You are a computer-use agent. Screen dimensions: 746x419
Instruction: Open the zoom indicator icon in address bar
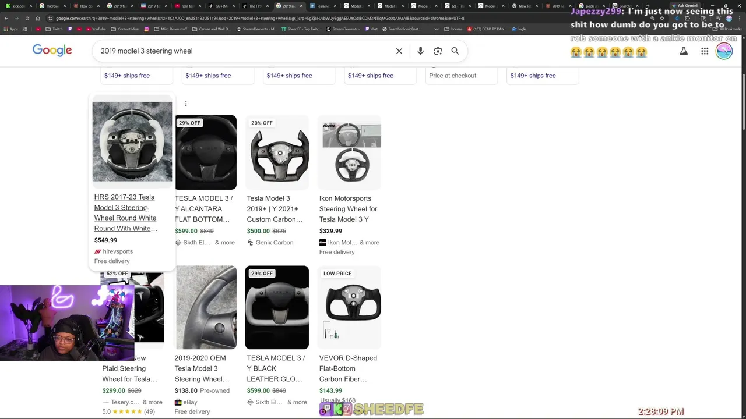coord(653,18)
